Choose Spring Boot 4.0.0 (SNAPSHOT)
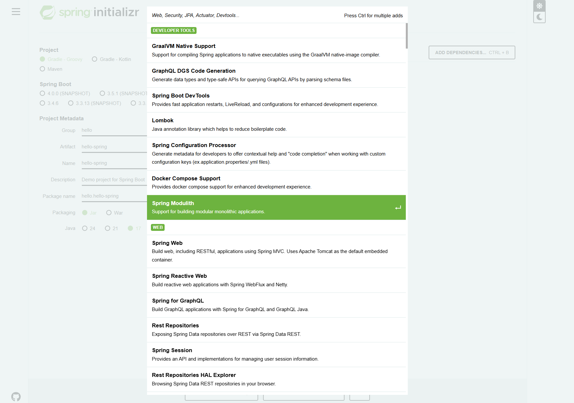574x403 pixels. coord(65,93)
